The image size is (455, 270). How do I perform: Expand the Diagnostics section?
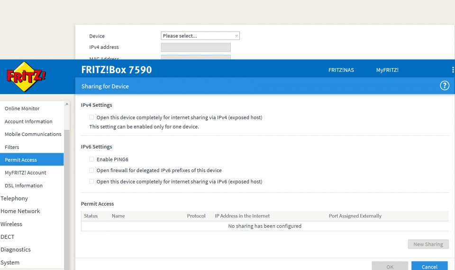[x=15, y=250]
